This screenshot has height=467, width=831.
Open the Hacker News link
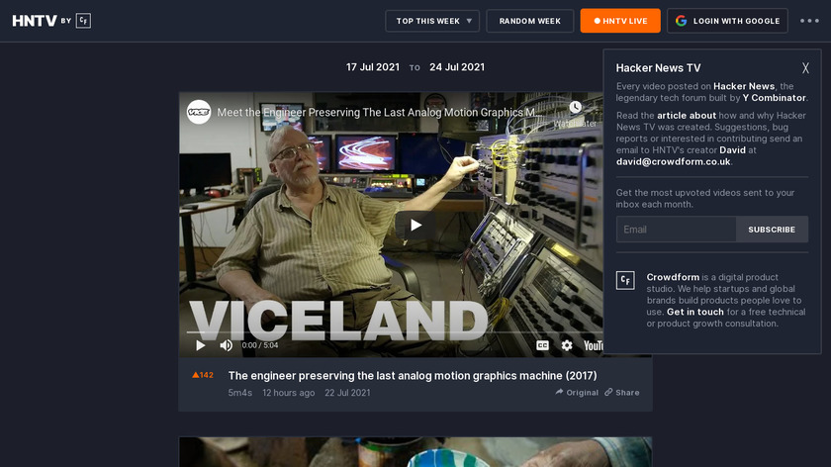tap(744, 86)
